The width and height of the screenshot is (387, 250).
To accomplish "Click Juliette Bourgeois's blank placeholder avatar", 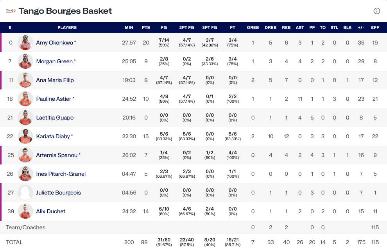I will pyautogui.click(x=25, y=193).
